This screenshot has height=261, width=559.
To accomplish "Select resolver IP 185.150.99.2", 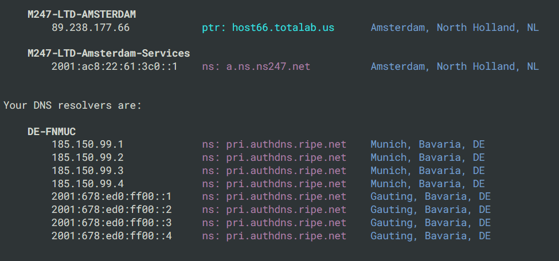I will [x=87, y=157].
